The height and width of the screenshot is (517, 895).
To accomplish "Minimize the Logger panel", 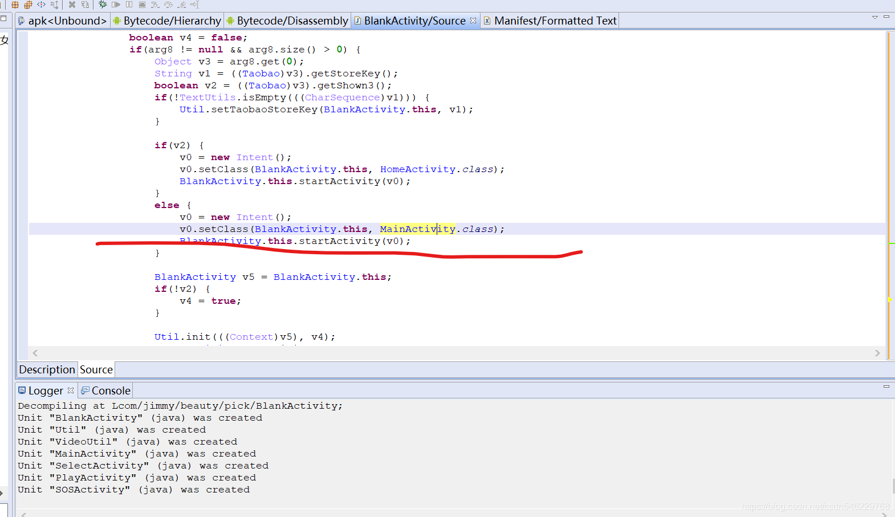I will click(886, 386).
